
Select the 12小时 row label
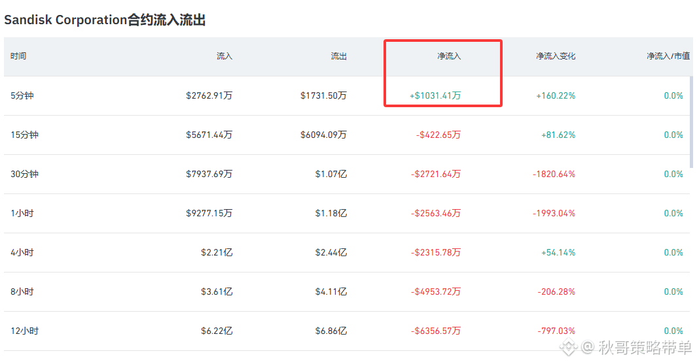(24, 331)
